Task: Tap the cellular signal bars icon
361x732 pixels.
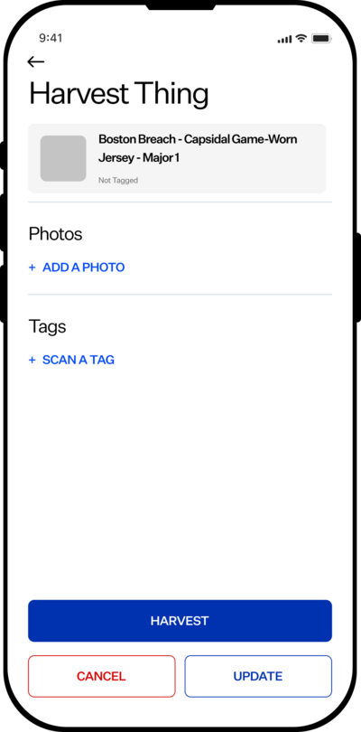Action: click(284, 39)
